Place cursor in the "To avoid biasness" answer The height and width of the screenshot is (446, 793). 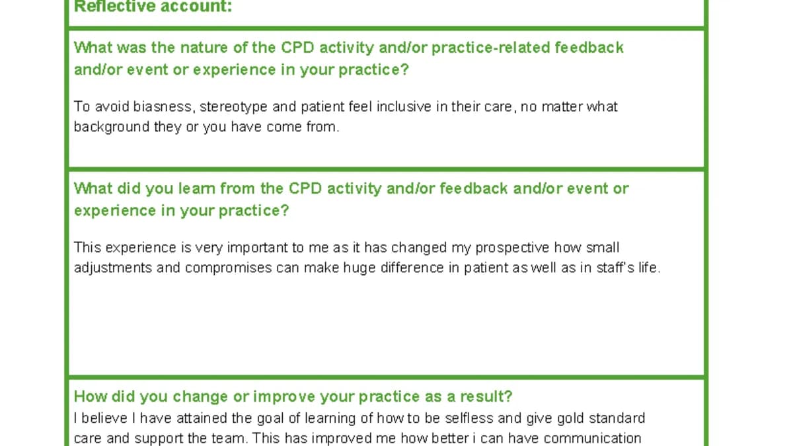point(346,117)
